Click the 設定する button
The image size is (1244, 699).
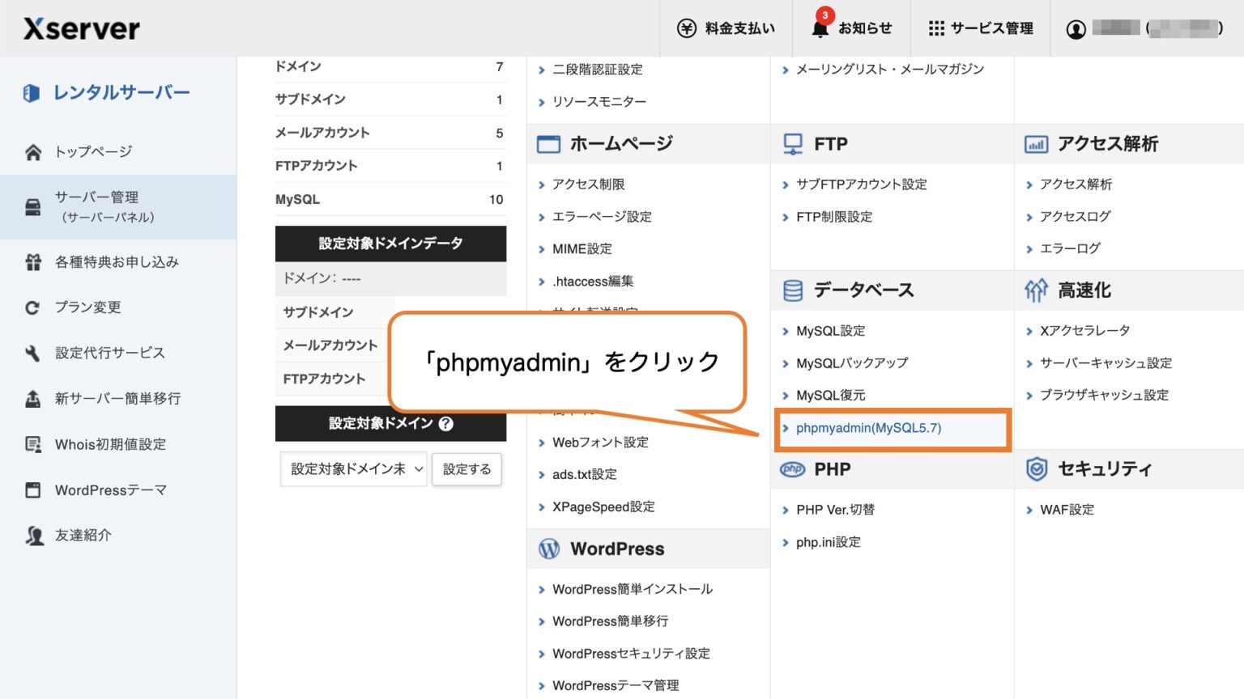click(x=466, y=468)
